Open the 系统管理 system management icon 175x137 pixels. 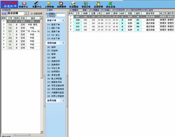(99, 5)
